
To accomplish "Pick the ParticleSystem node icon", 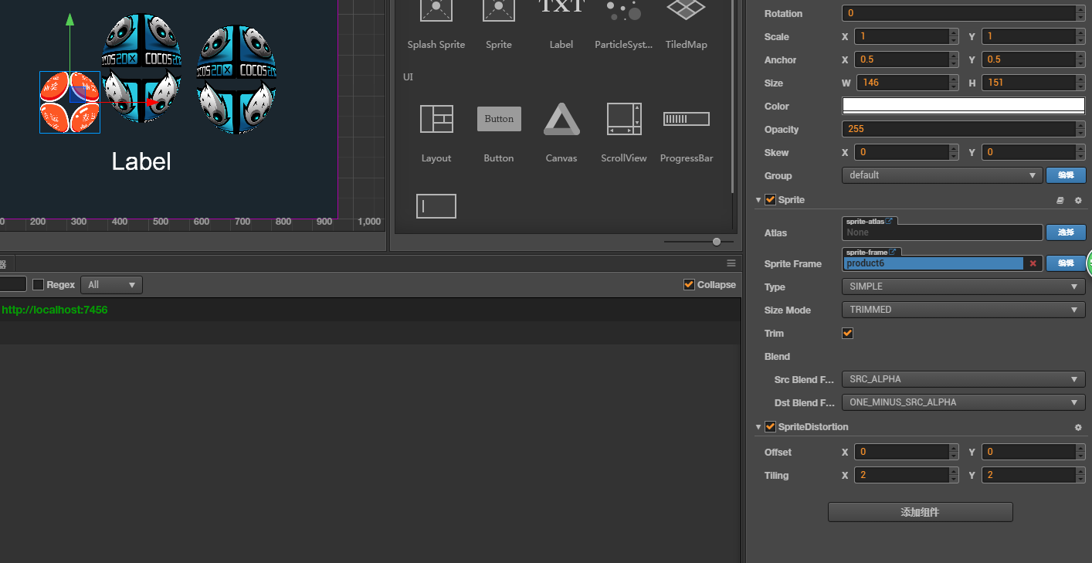I will (623, 11).
